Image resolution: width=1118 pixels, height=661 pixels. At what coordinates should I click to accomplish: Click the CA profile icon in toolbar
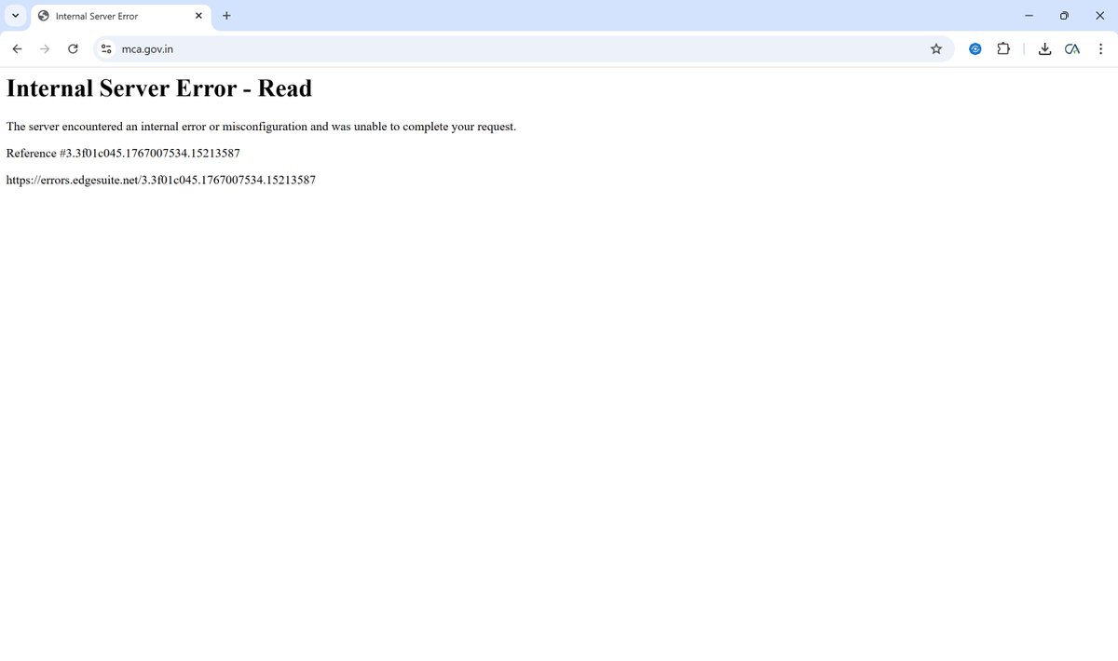click(x=1072, y=49)
